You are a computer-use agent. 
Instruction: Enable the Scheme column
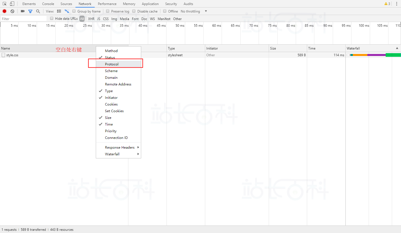pos(118,71)
